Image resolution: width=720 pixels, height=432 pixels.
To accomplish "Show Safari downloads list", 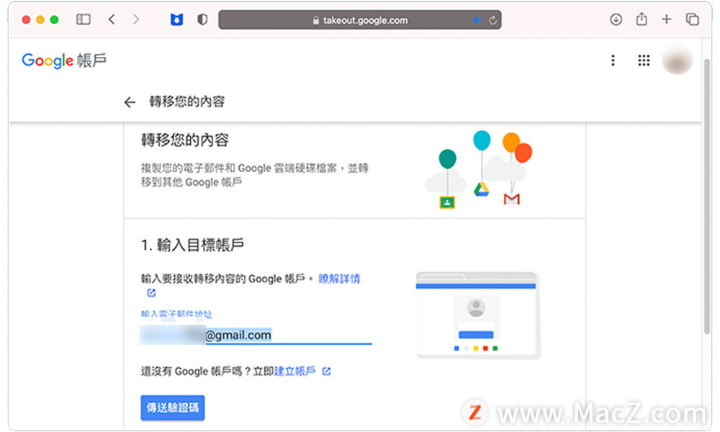I will (x=616, y=19).
